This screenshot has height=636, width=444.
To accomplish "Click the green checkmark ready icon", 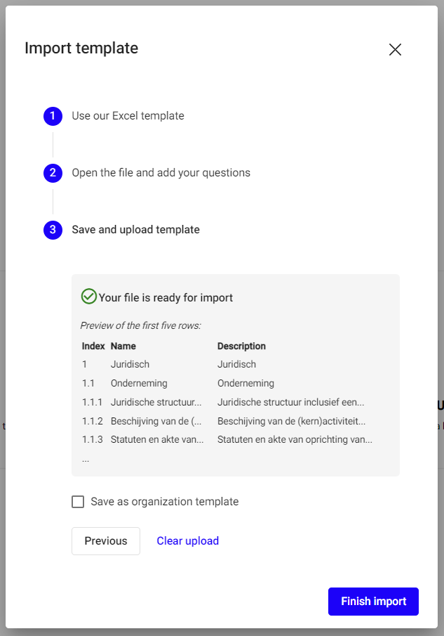I will (88, 297).
